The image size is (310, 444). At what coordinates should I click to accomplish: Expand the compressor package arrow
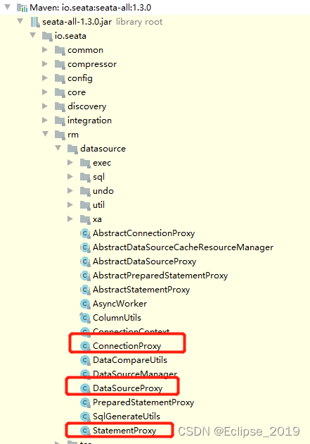pyautogui.click(x=44, y=64)
